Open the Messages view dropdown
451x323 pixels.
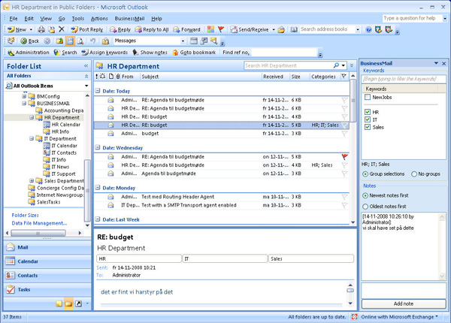pos(183,41)
